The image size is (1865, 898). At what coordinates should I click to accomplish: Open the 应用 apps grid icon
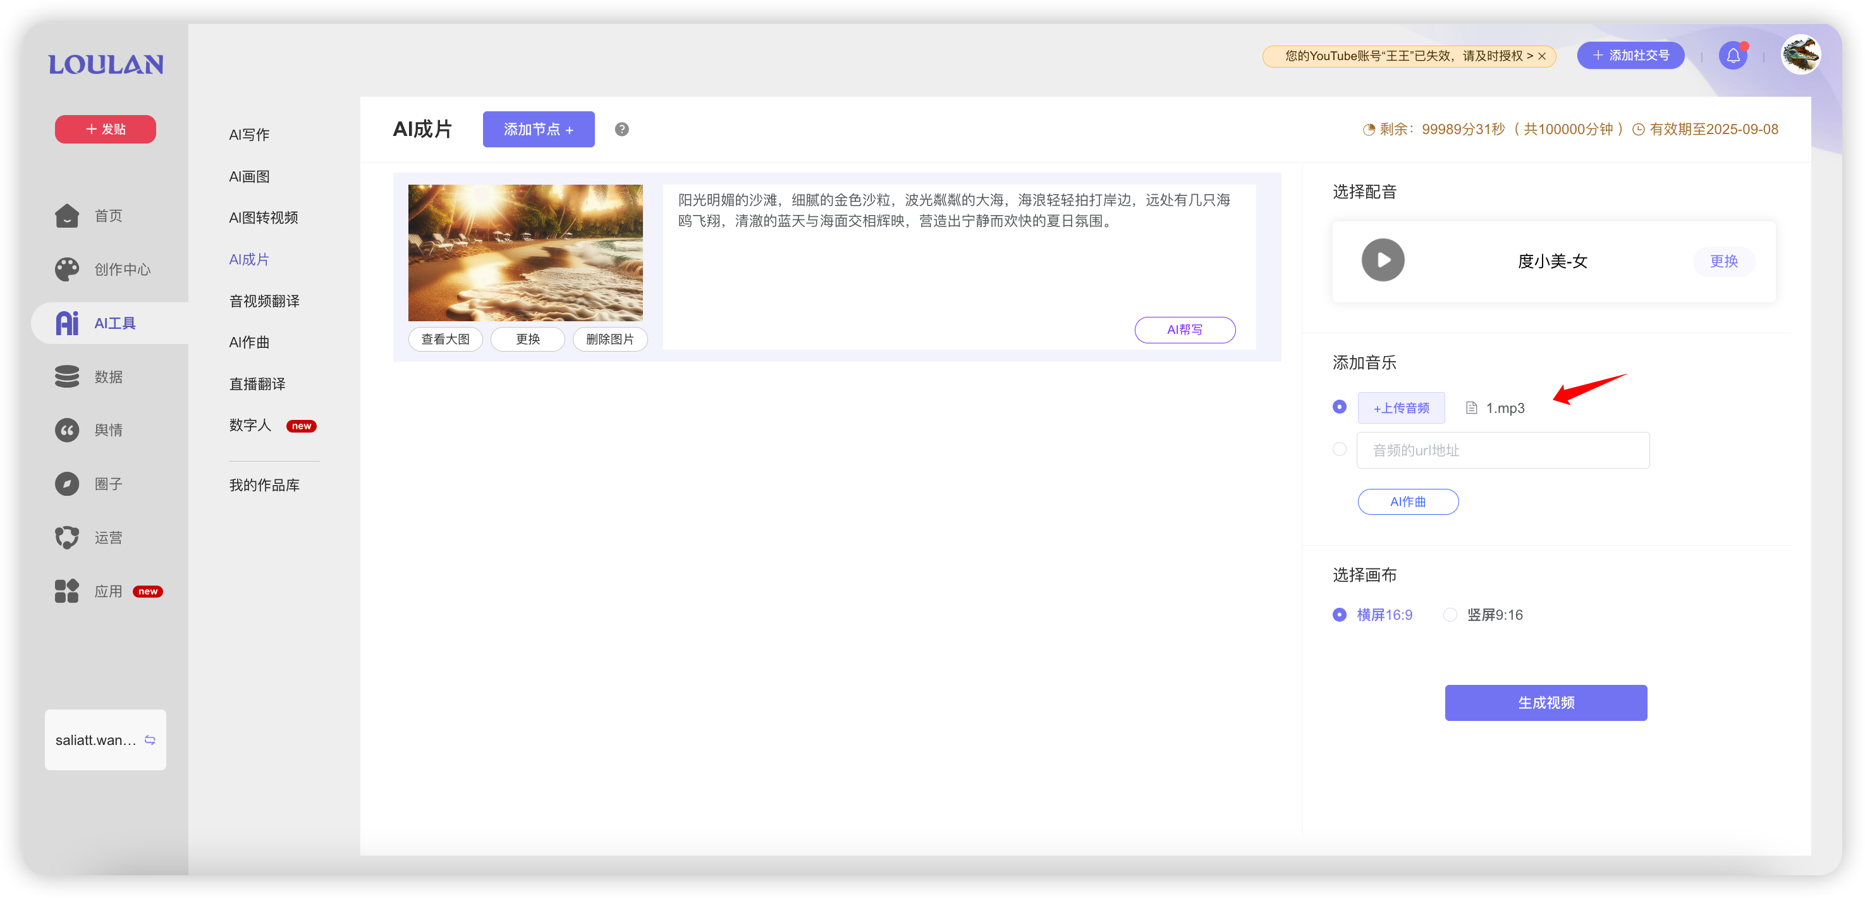[x=68, y=591]
